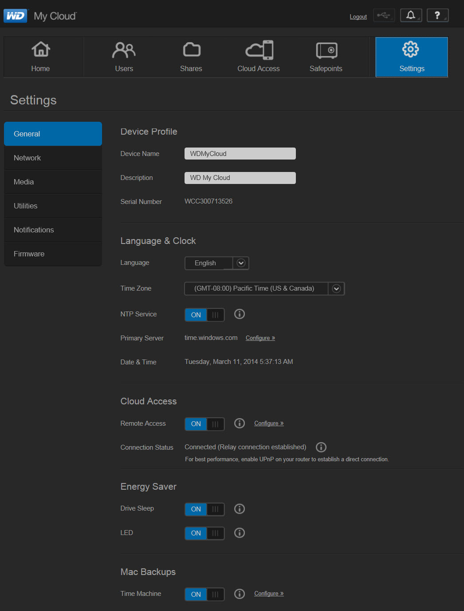The width and height of the screenshot is (464, 611).
Task: Click the Connected (Relay connection established) status
Action: click(x=245, y=447)
